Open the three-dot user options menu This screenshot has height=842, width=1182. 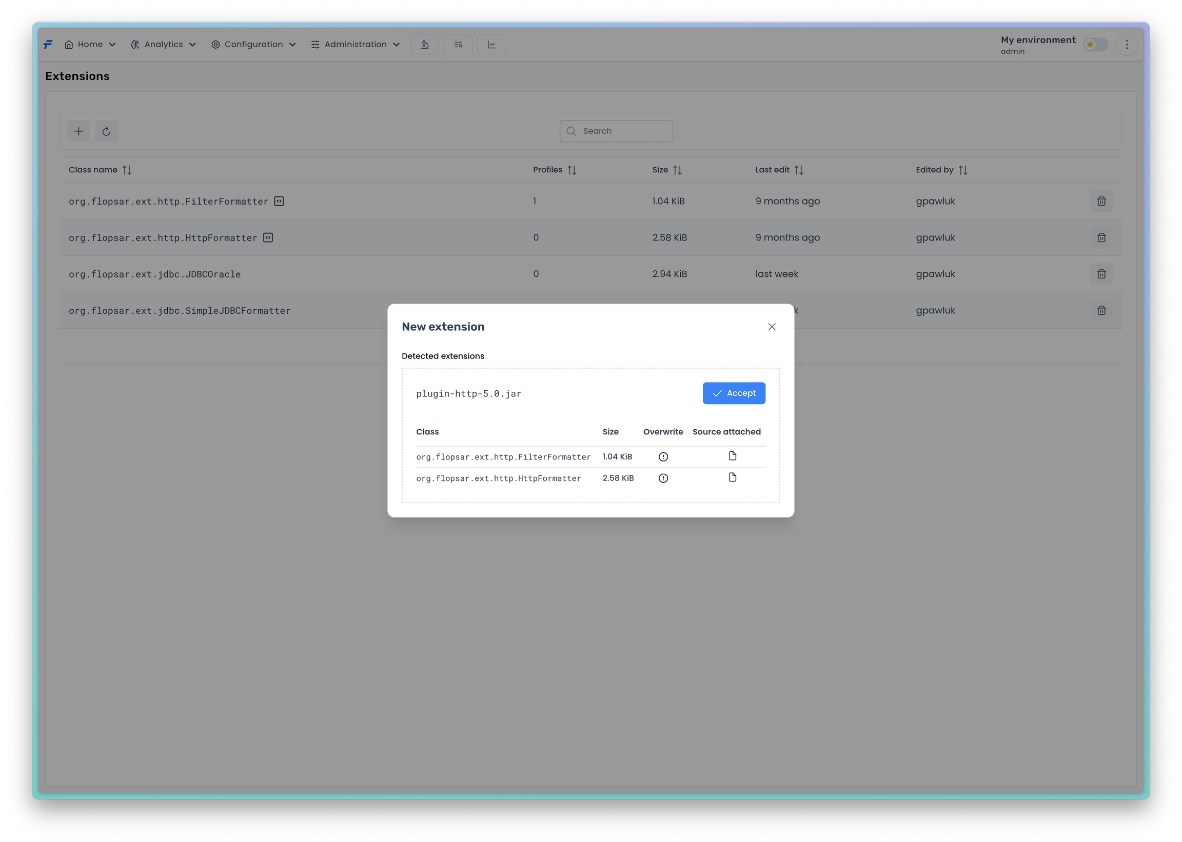point(1127,45)
